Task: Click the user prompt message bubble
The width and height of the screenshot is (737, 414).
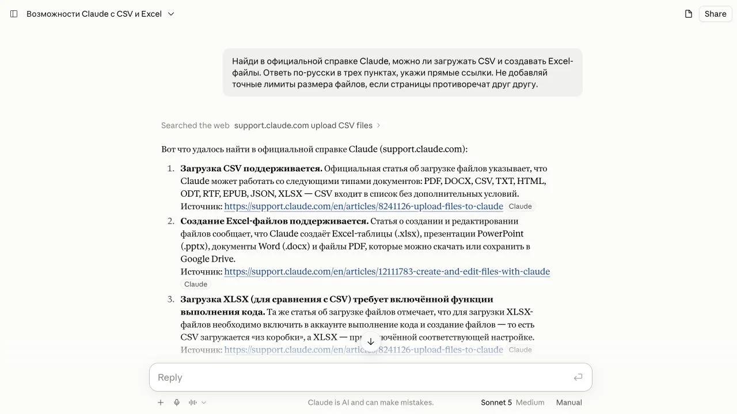Action: click(x=402, y=72)
